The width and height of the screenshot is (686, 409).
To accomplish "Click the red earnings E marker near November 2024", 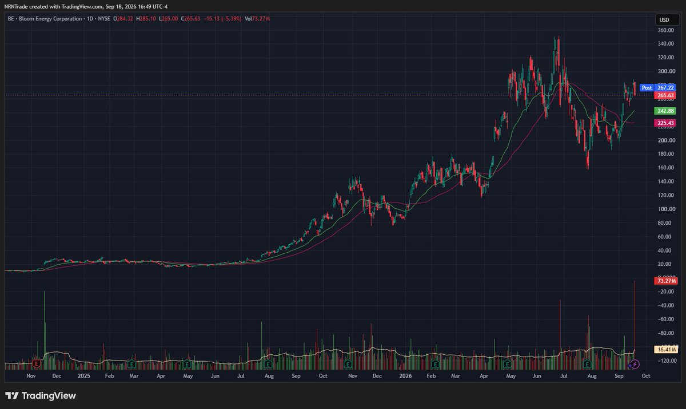I will [37, 363].
